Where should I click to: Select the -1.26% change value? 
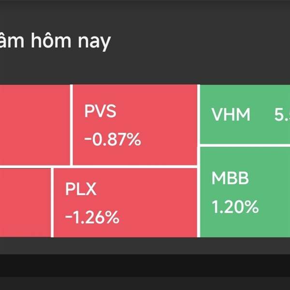click(x=92, y=217)
